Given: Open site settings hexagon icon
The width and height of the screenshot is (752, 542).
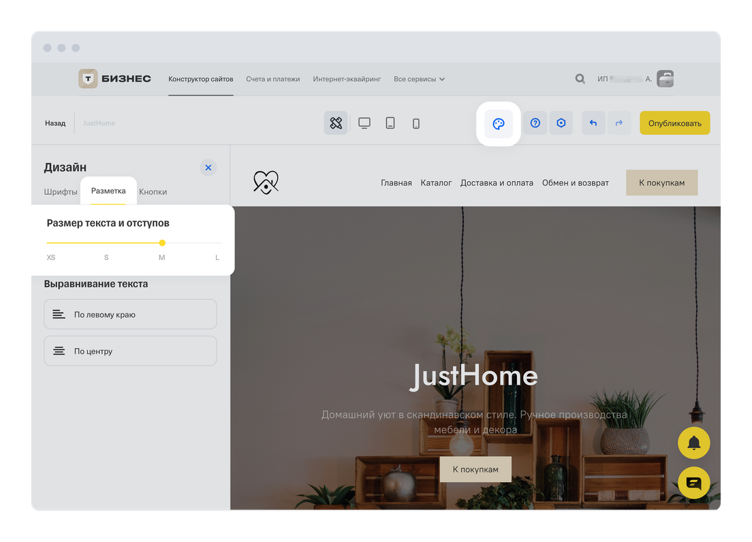Looking at the screenshot, I should pyautogui.click(x=561, y=123).
